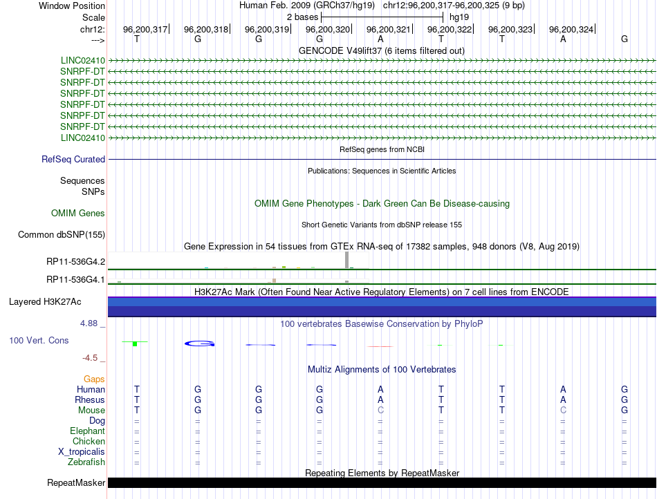Open the GENCODE V49lift37 track title

pos(382,50)
